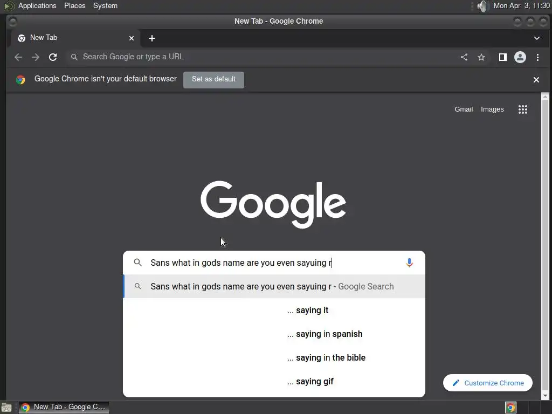Open the Places menu
The width and height of the screenshot is (552, 414).
[x=74, y=5]
